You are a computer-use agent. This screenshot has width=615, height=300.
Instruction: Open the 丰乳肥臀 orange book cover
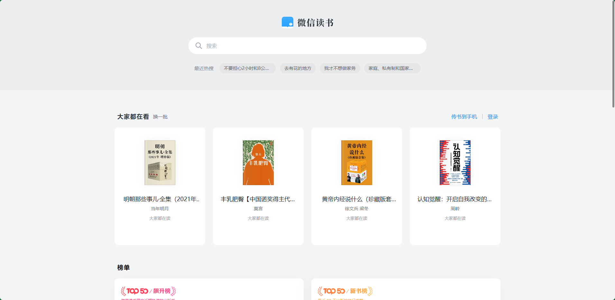click(258, 163)
